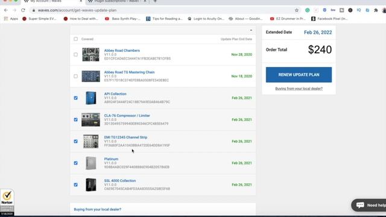
Task: Click the waves.com address bar URL
Action: [x=77, y=10]
